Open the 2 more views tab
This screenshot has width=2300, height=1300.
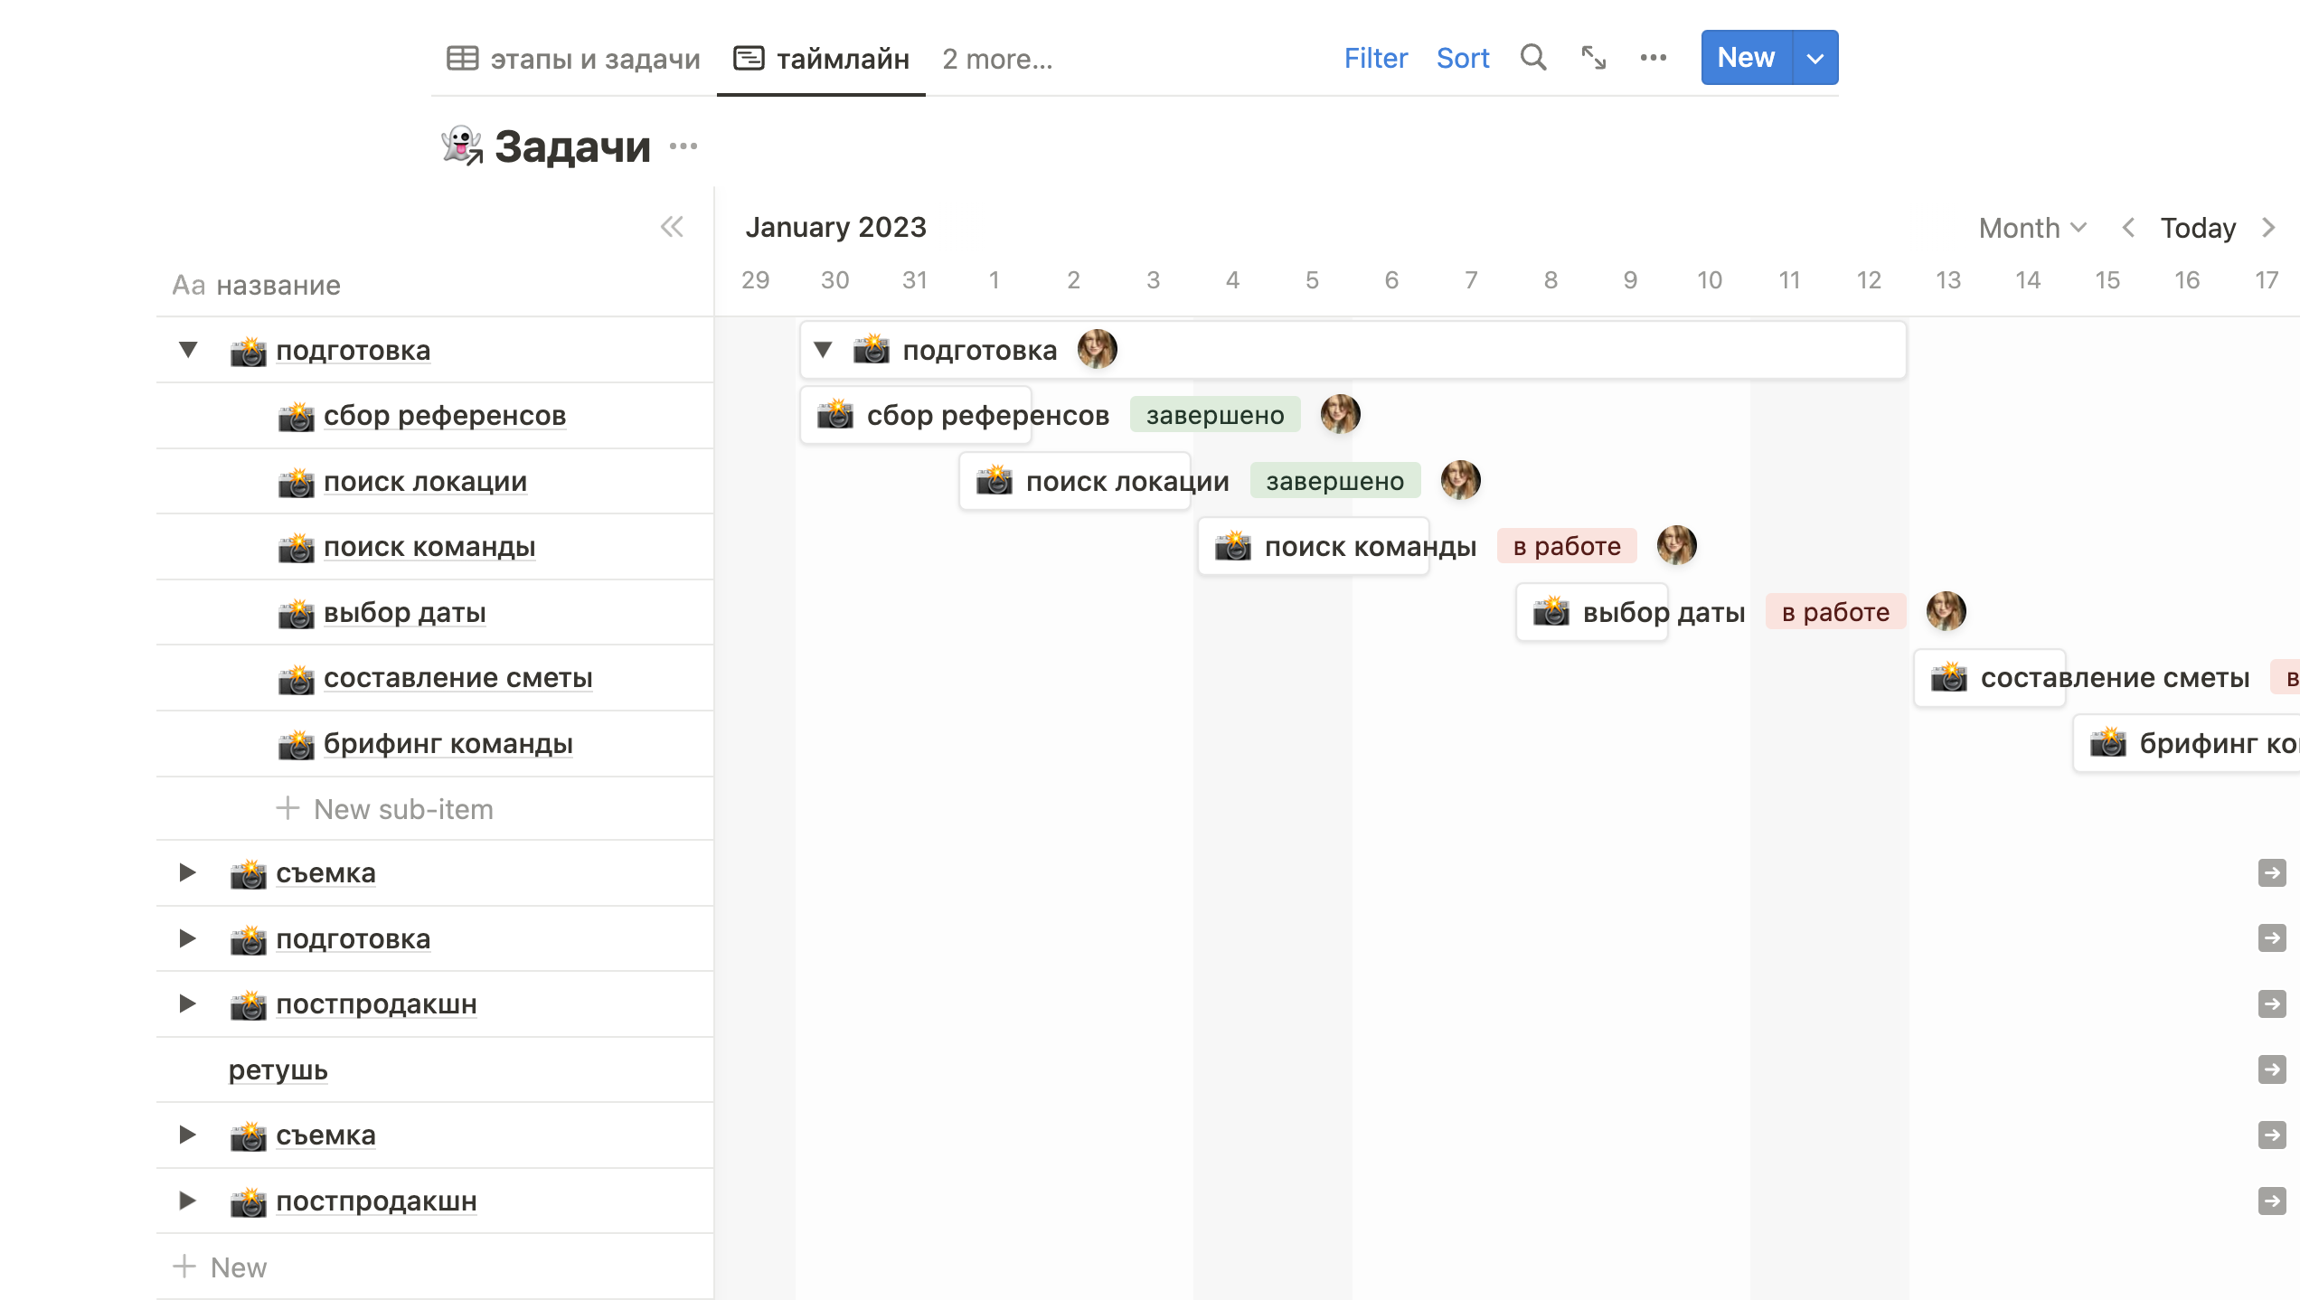[x=997, y=59]
